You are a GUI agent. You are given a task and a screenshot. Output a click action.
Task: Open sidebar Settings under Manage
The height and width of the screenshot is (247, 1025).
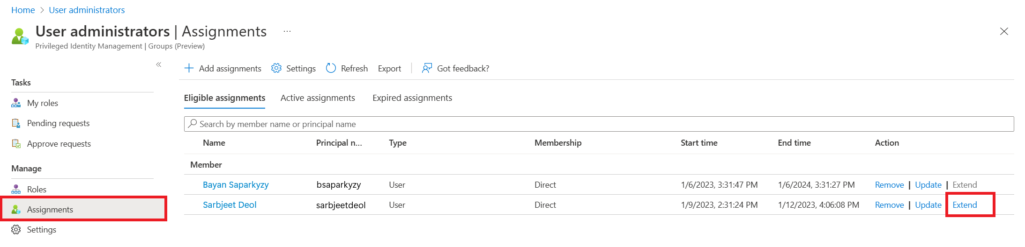[41, 230]
